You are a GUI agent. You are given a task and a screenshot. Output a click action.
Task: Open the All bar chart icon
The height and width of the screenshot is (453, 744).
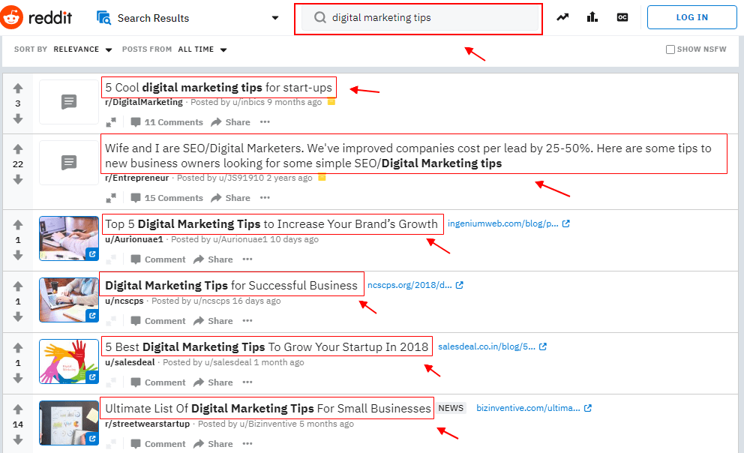(592, 17)
